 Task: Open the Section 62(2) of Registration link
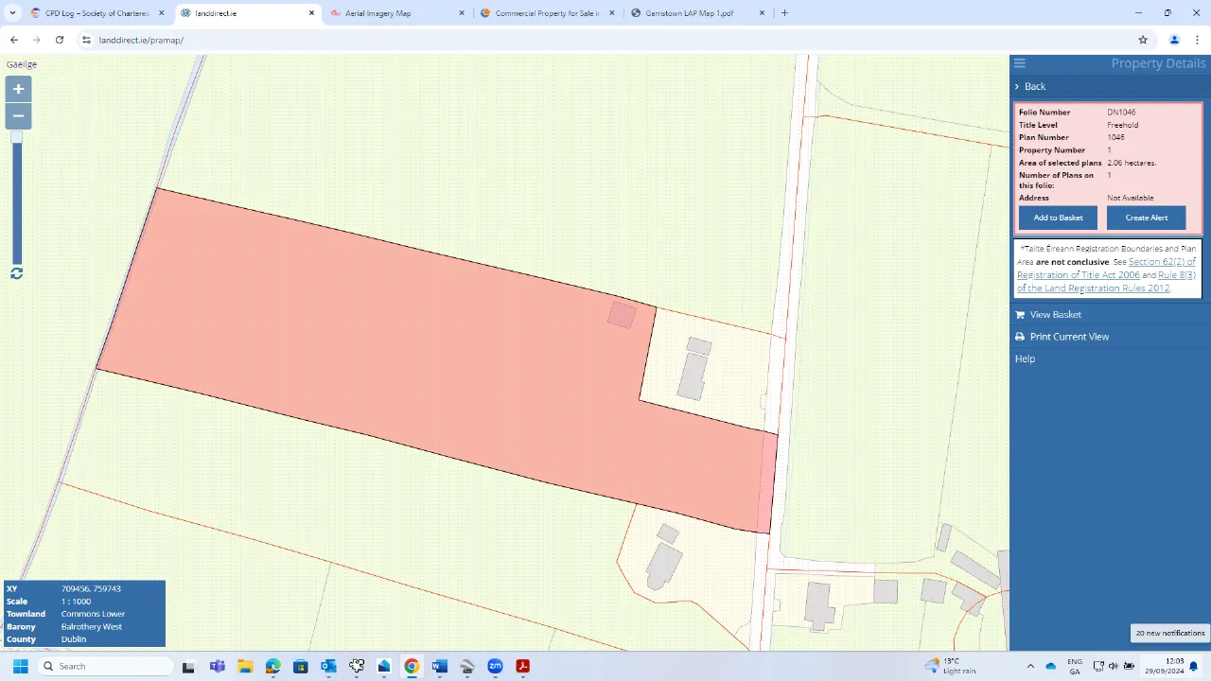pyautogui.click(x=1162, y=262)
